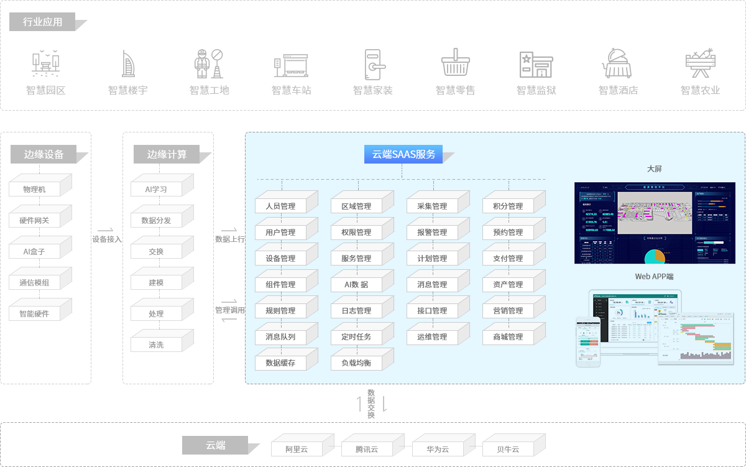Click the 智慧农业 farm icon
Viewport: 746px width, 467px height.
(700, 63)
